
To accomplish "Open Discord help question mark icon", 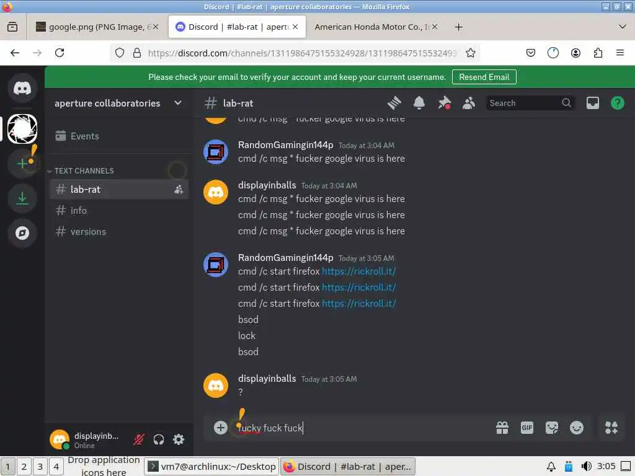I will coord(617,104).
